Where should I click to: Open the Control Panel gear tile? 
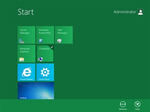click(45, 72)
